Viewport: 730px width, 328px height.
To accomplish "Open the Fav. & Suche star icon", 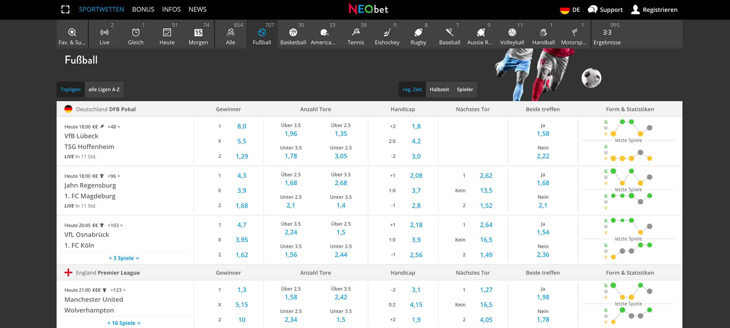I will point(72,32).
